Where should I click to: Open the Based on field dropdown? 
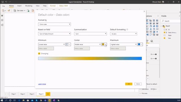pyautogui.click(x=55, y=34)
